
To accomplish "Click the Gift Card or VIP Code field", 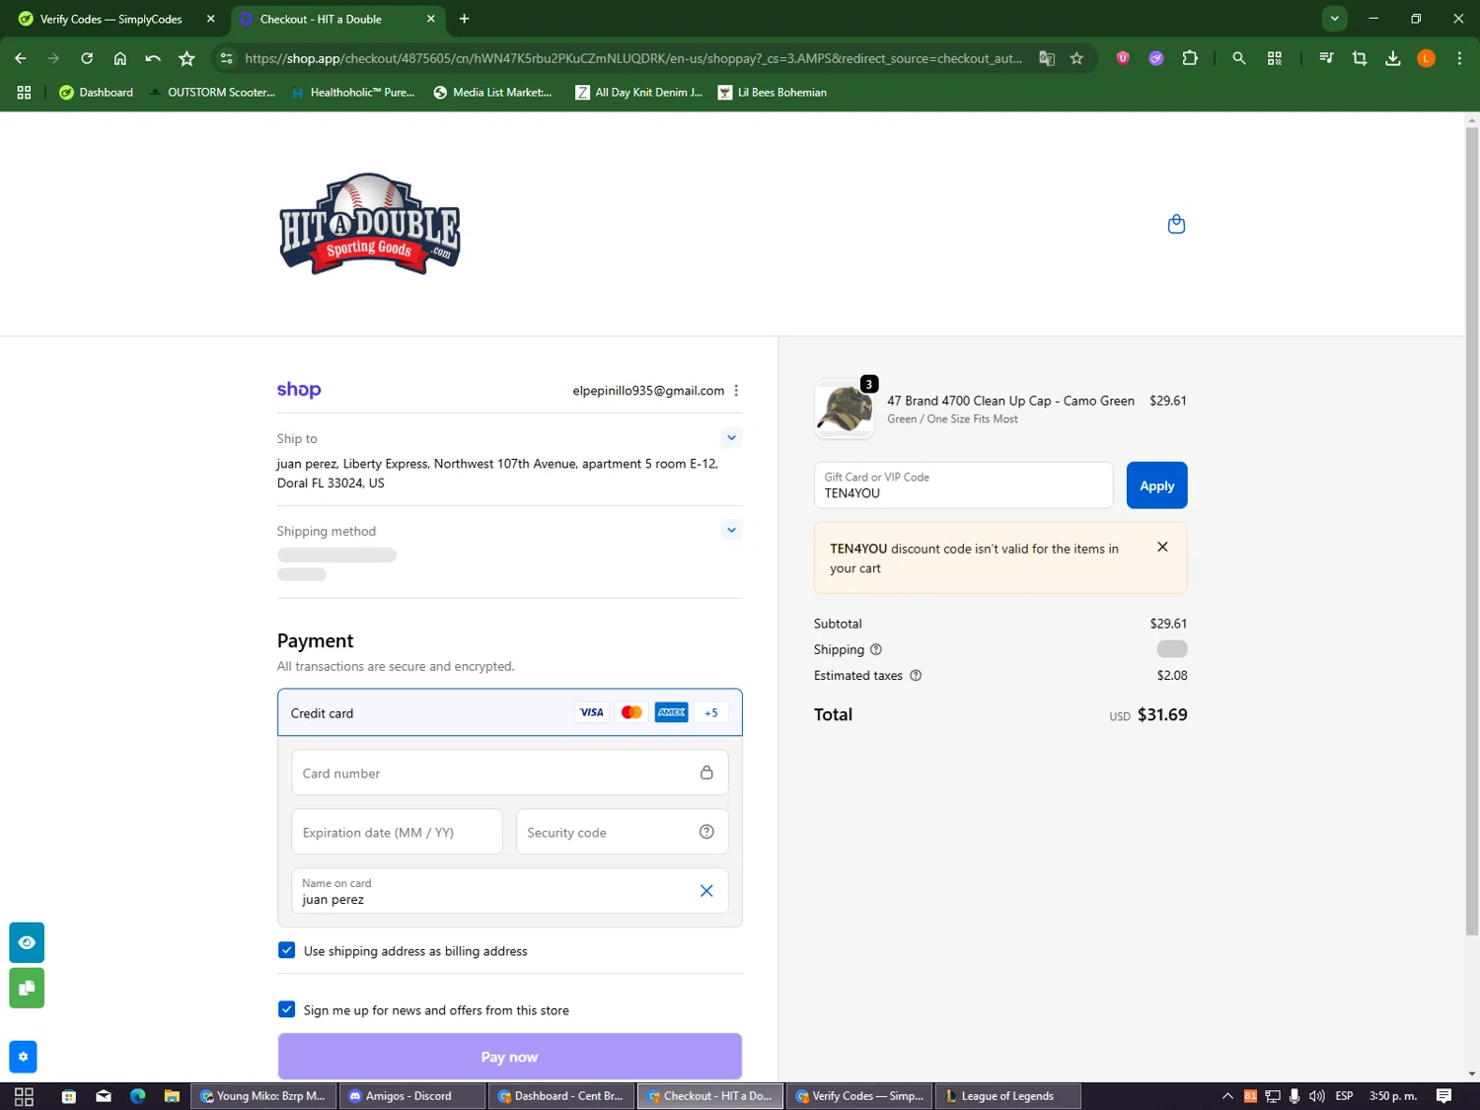I will click(x=963, y=485).
